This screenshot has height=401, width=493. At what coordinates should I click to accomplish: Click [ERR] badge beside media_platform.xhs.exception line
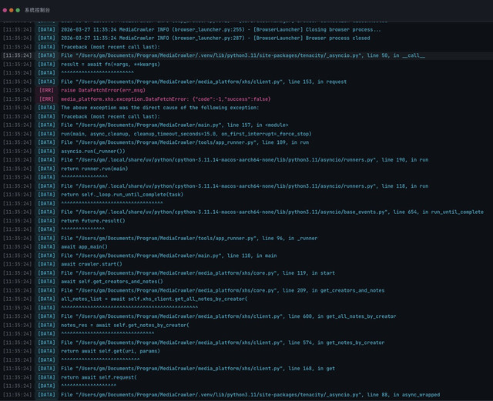click(46, 99)
